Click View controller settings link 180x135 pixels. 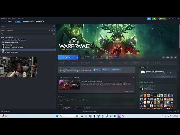(x=168, y=76)
